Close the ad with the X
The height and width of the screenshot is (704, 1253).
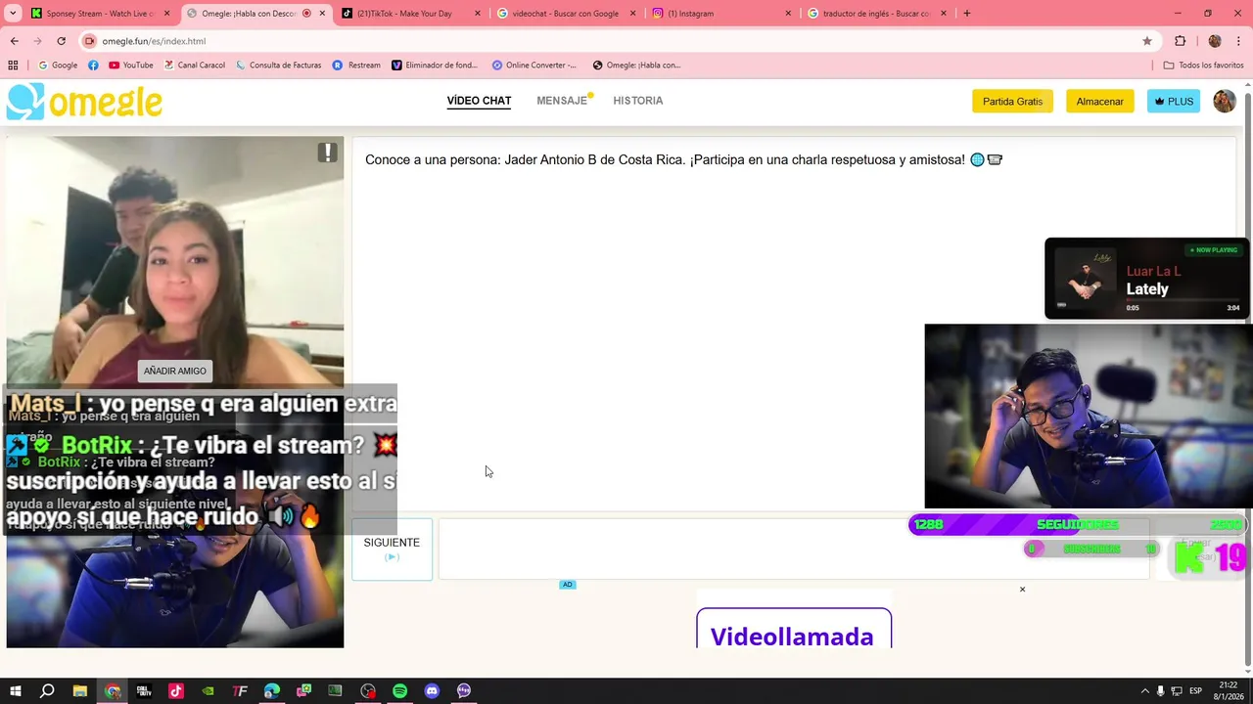coord(1022,590)
